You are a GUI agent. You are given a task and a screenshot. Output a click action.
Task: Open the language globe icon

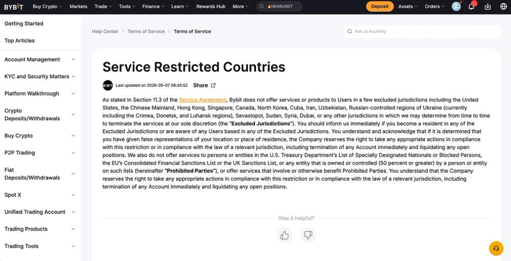pyautogui.click(x=503, y=7)
